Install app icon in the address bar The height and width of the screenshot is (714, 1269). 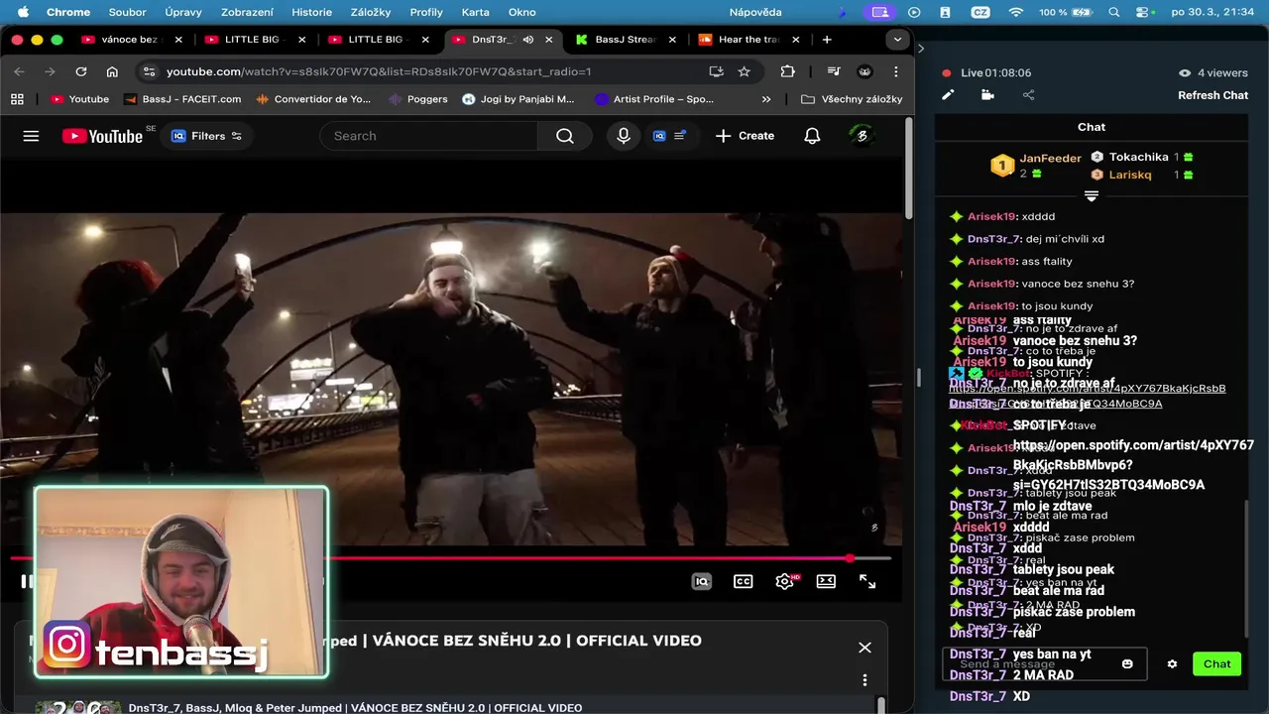click(x=716, y=71)
